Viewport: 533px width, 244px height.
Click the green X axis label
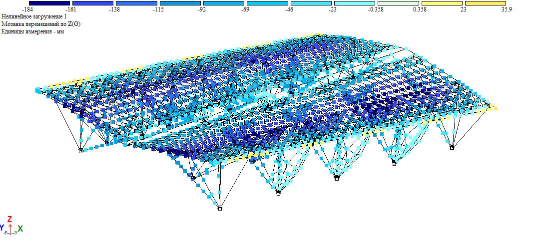(20, 229)
